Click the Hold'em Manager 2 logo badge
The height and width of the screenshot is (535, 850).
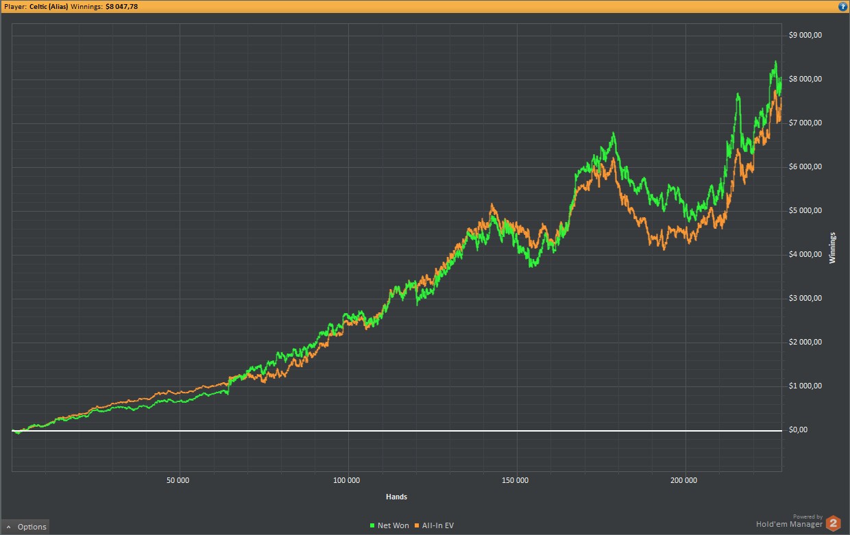tap(834, 523)
